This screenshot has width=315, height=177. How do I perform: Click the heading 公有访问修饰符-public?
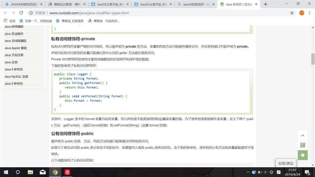72,133
